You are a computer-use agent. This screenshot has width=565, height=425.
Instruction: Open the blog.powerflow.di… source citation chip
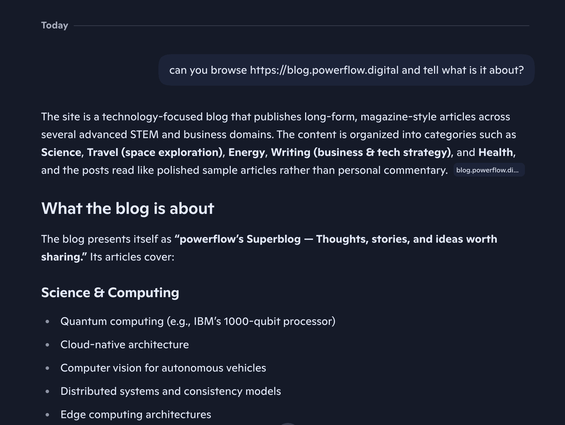[x=489, y=170]
